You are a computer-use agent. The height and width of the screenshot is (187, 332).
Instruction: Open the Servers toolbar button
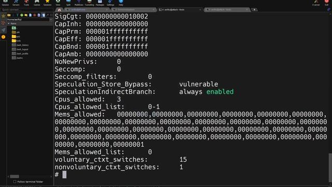pyautogui.click(x=16, y=3)
